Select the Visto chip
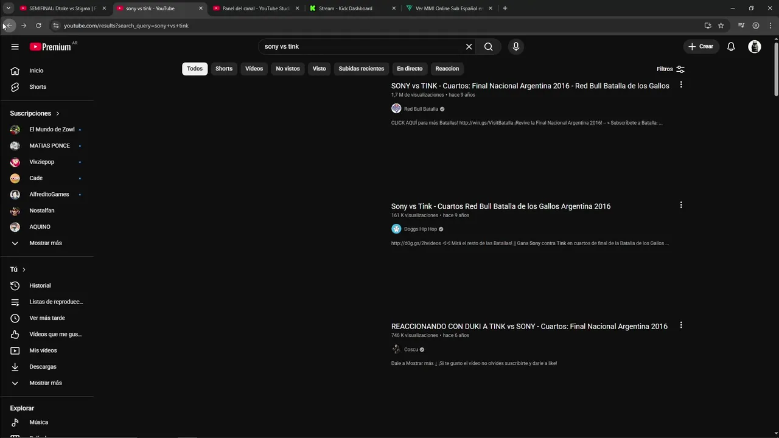 pyautogui.click(x=320, y=69)
